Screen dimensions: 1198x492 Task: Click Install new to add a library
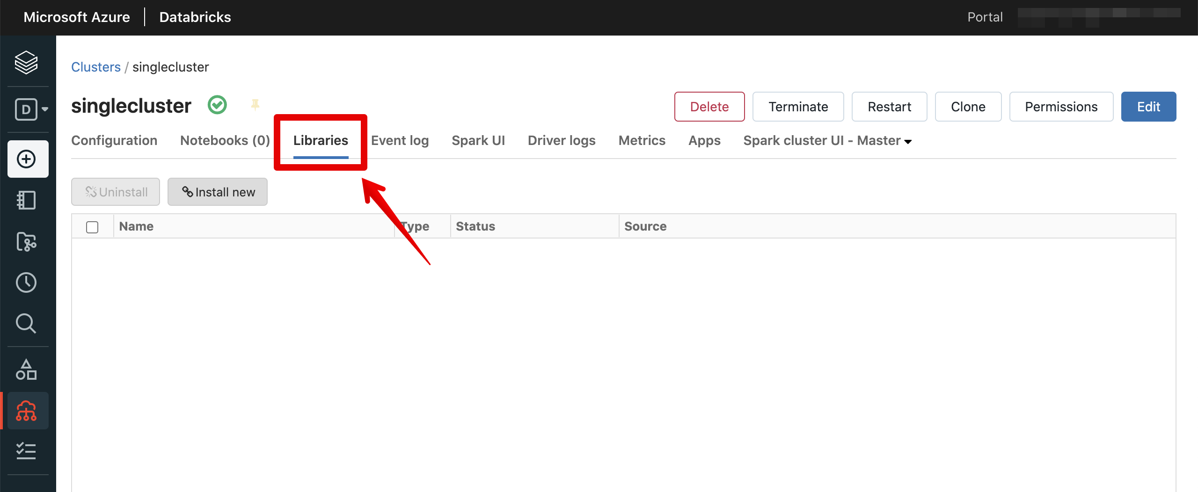tap(217, 192)
